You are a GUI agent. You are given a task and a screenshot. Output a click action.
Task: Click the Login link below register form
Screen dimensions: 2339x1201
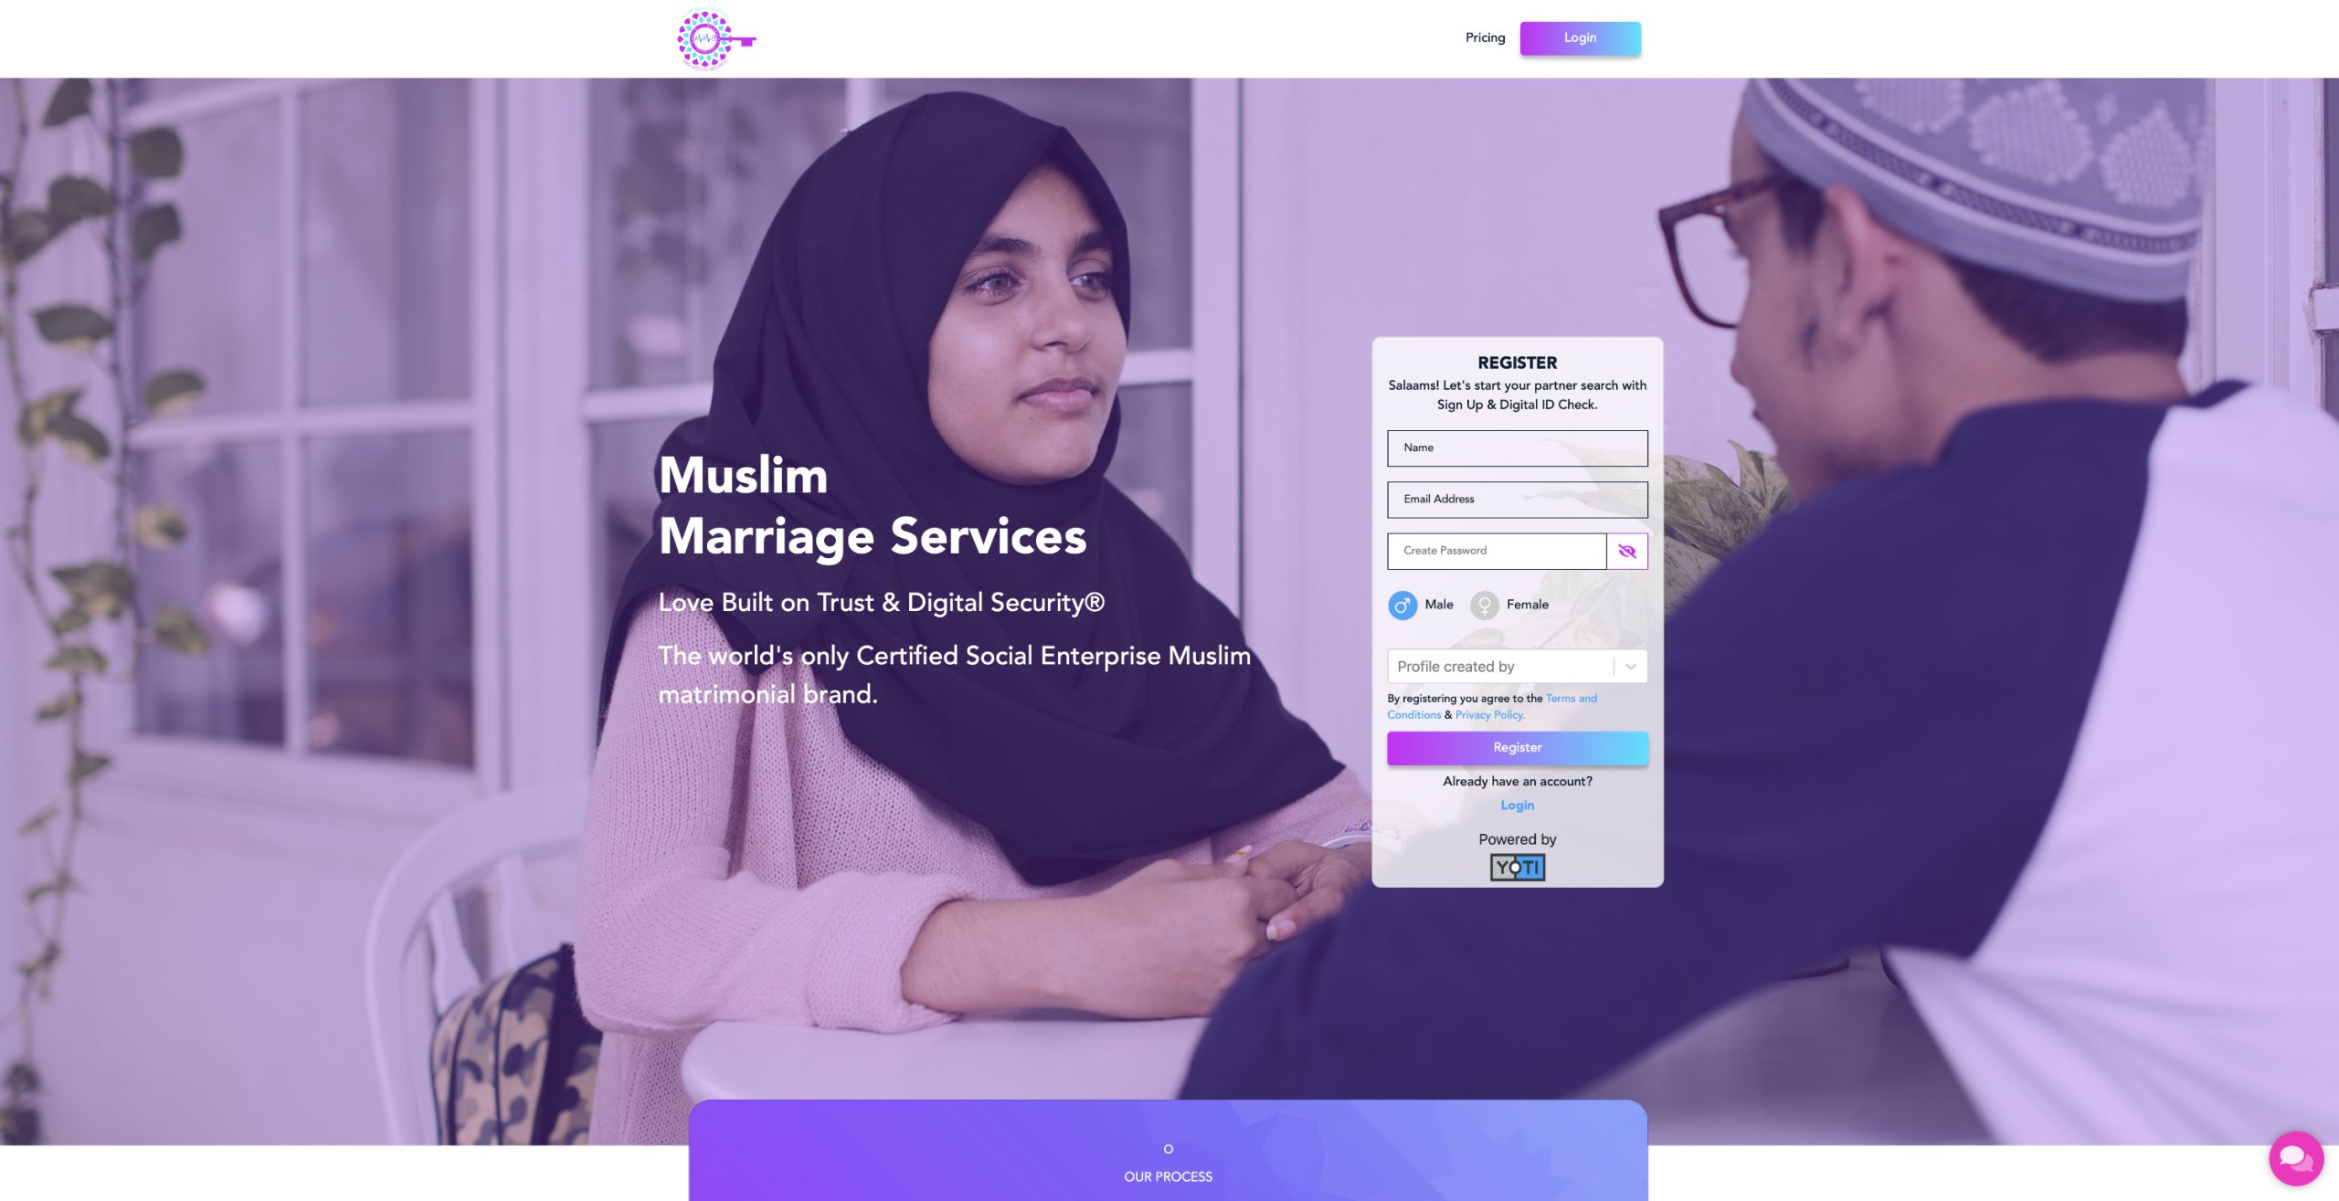coord(1517,805)
